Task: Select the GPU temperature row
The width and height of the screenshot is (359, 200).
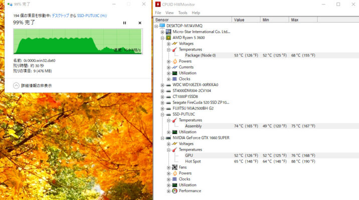Action: [x=272, y=155]
